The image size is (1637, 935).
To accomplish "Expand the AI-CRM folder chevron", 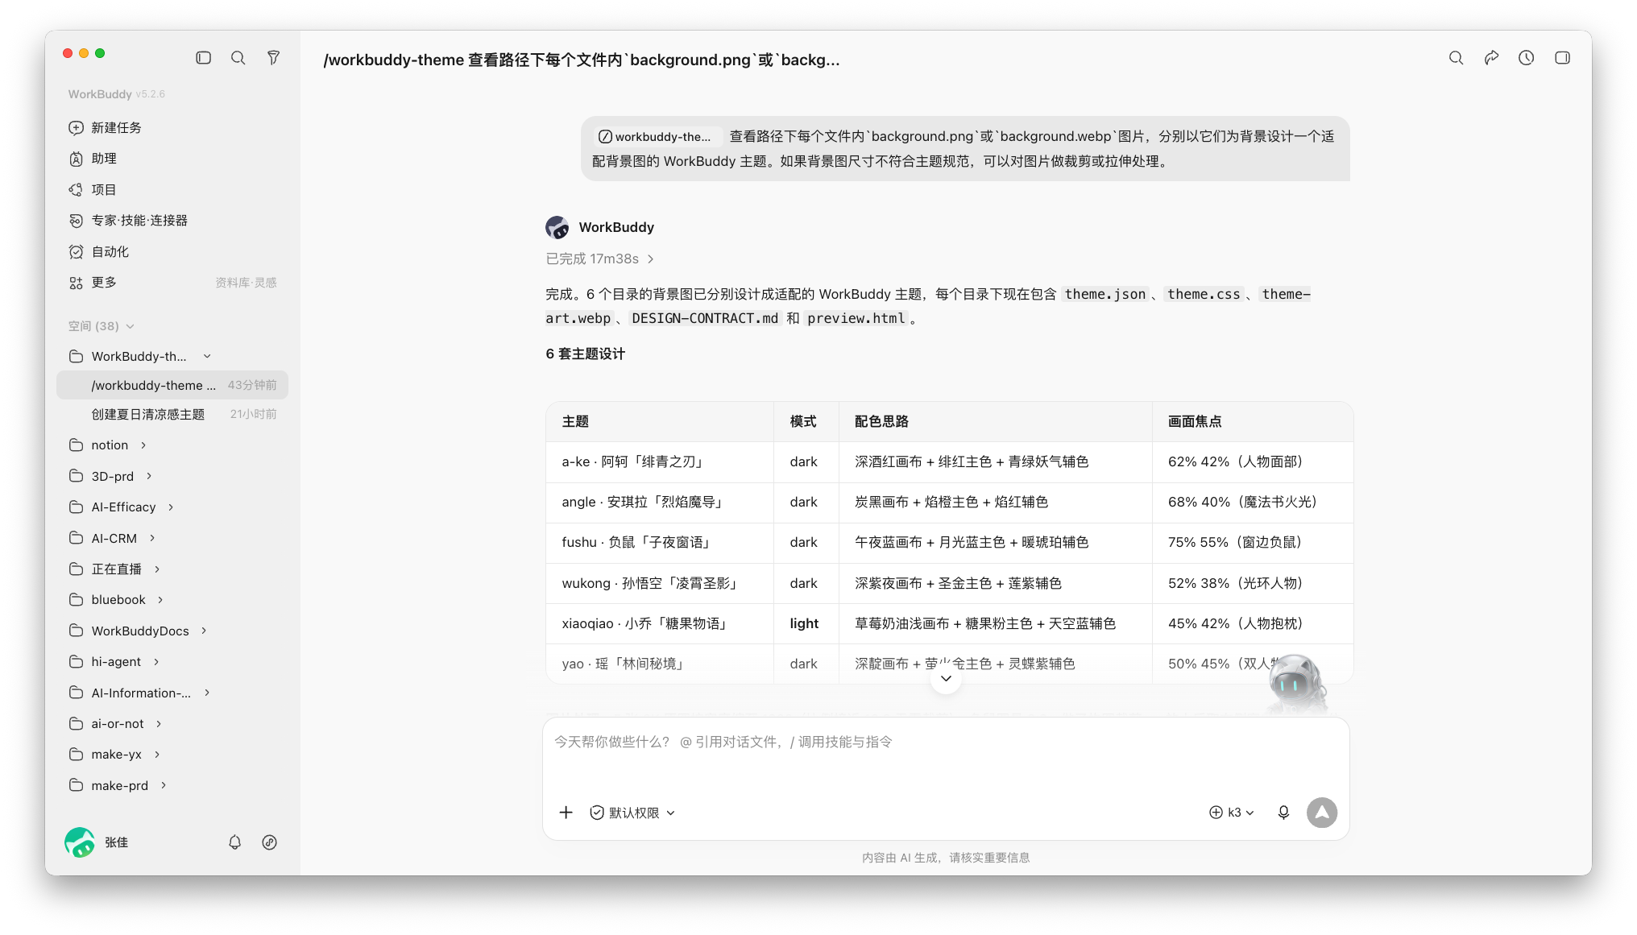I will [x=152, y=538].
